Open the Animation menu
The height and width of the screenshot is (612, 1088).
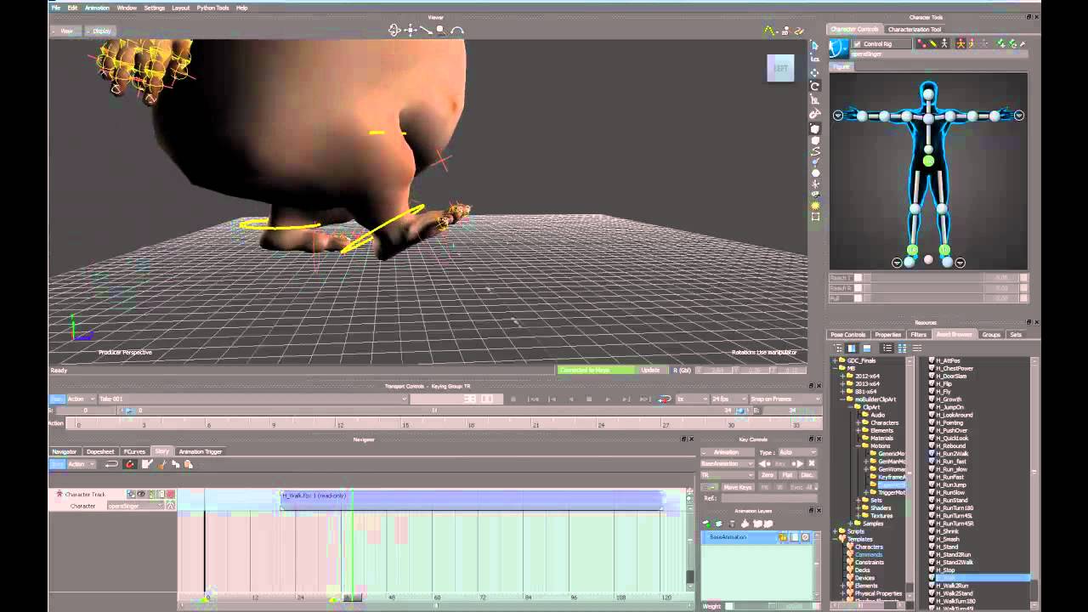[97, 8]
